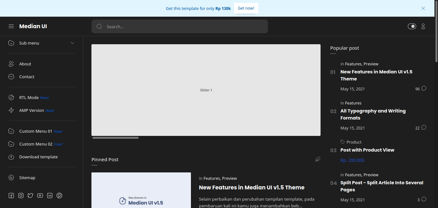Screen dimensions: 438x208
Task: Open the About menu item
Action: click(25, 64)
